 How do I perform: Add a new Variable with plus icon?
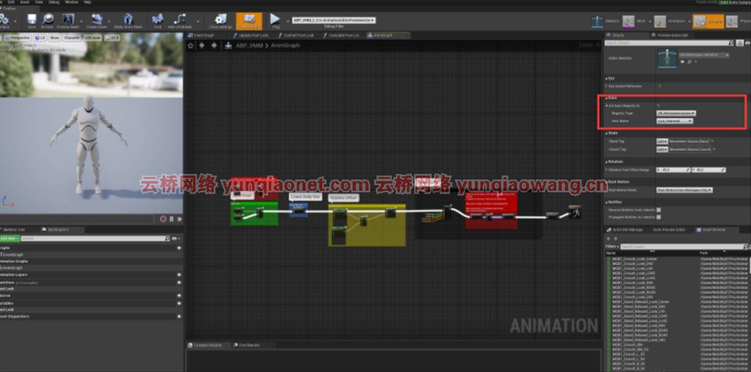coord(179,303)
